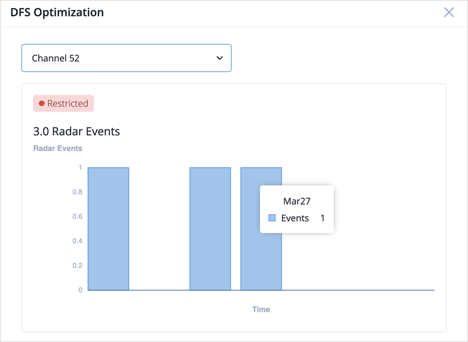Click the red dot in Restricted badge
Image resolution: width=468 pixels, height=342 pixels.
click(42, 103)
